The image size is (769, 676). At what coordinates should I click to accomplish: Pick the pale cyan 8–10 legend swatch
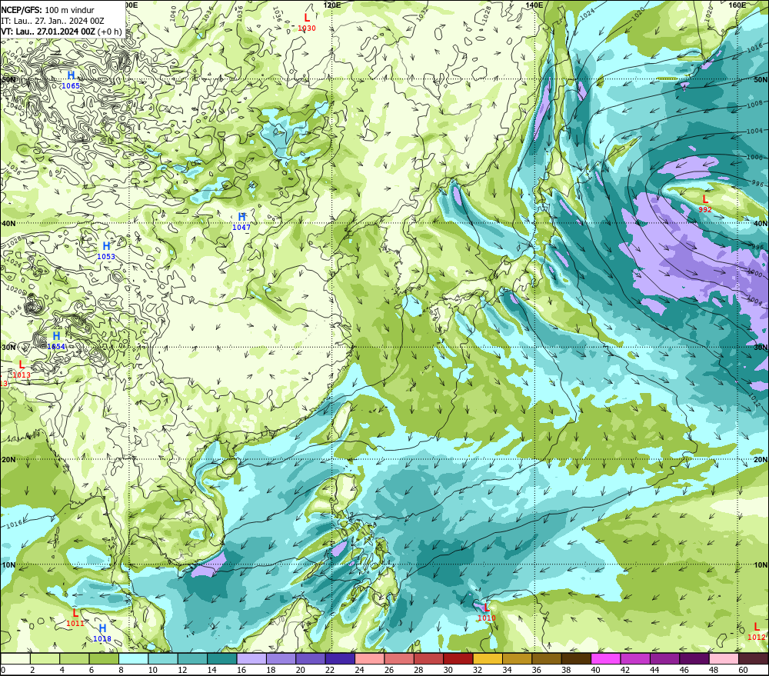(134, 659)
